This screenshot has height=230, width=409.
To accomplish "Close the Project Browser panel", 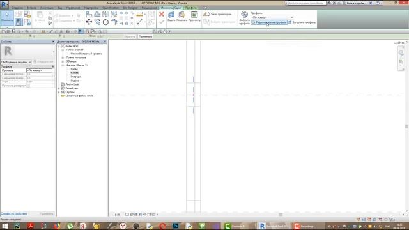I will click(105, 42).
